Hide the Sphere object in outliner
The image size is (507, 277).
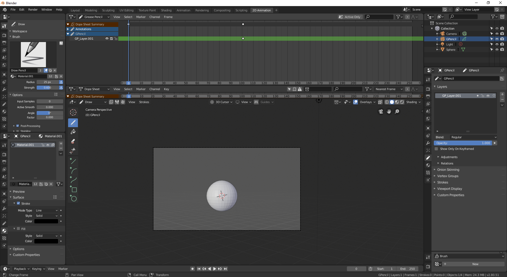pyautogui.click(x=497, y=50)
